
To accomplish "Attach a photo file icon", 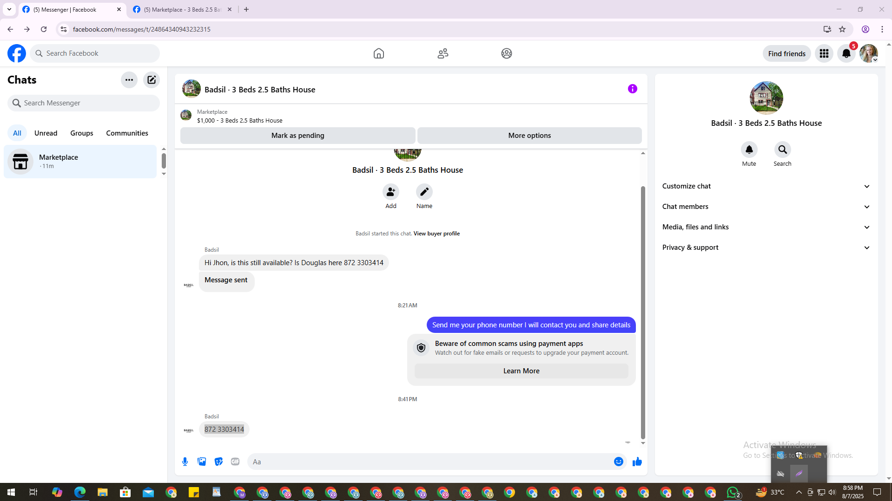I will click(202, 462).
